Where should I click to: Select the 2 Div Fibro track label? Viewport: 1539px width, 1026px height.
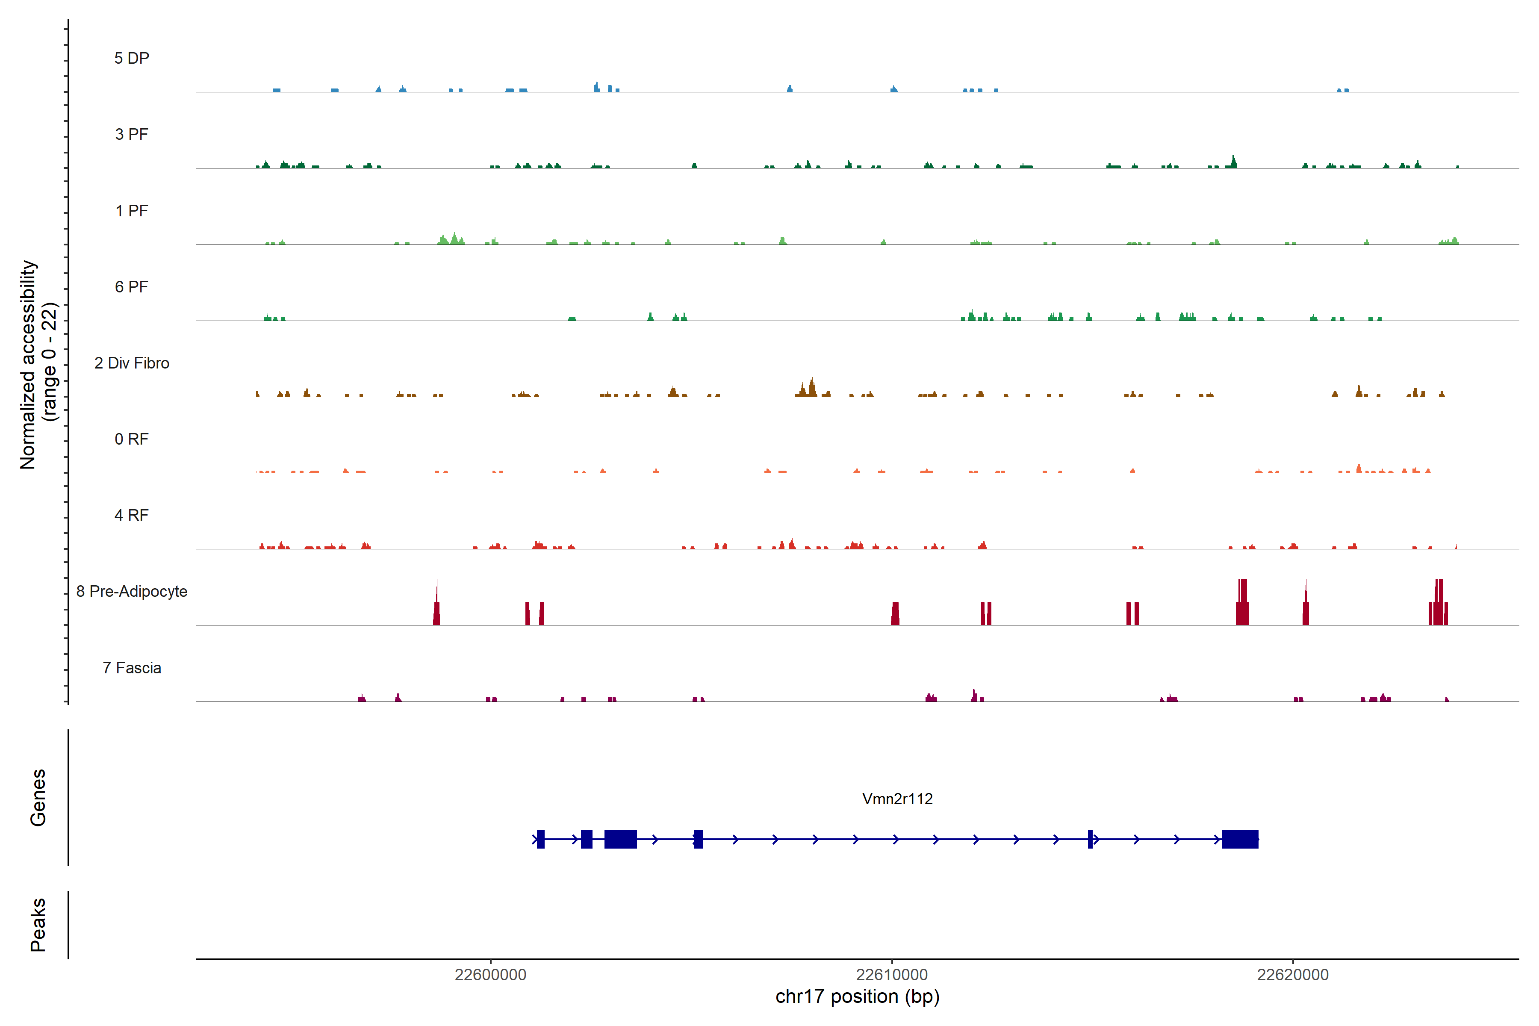tap(132, 363)
